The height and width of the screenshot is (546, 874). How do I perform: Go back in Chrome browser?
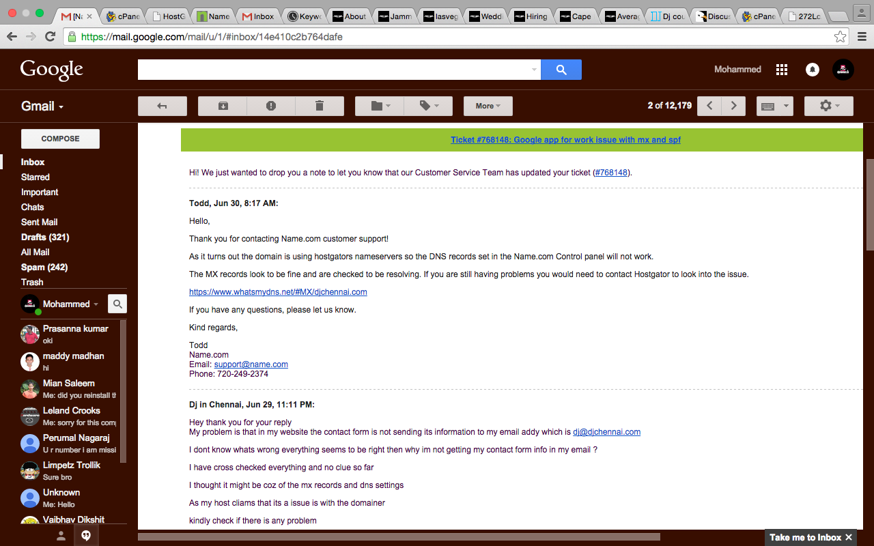(x=12, y=37)
